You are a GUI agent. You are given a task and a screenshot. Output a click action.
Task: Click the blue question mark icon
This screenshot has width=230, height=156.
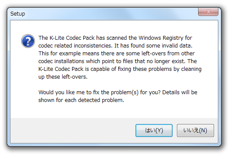pos(28,41)
